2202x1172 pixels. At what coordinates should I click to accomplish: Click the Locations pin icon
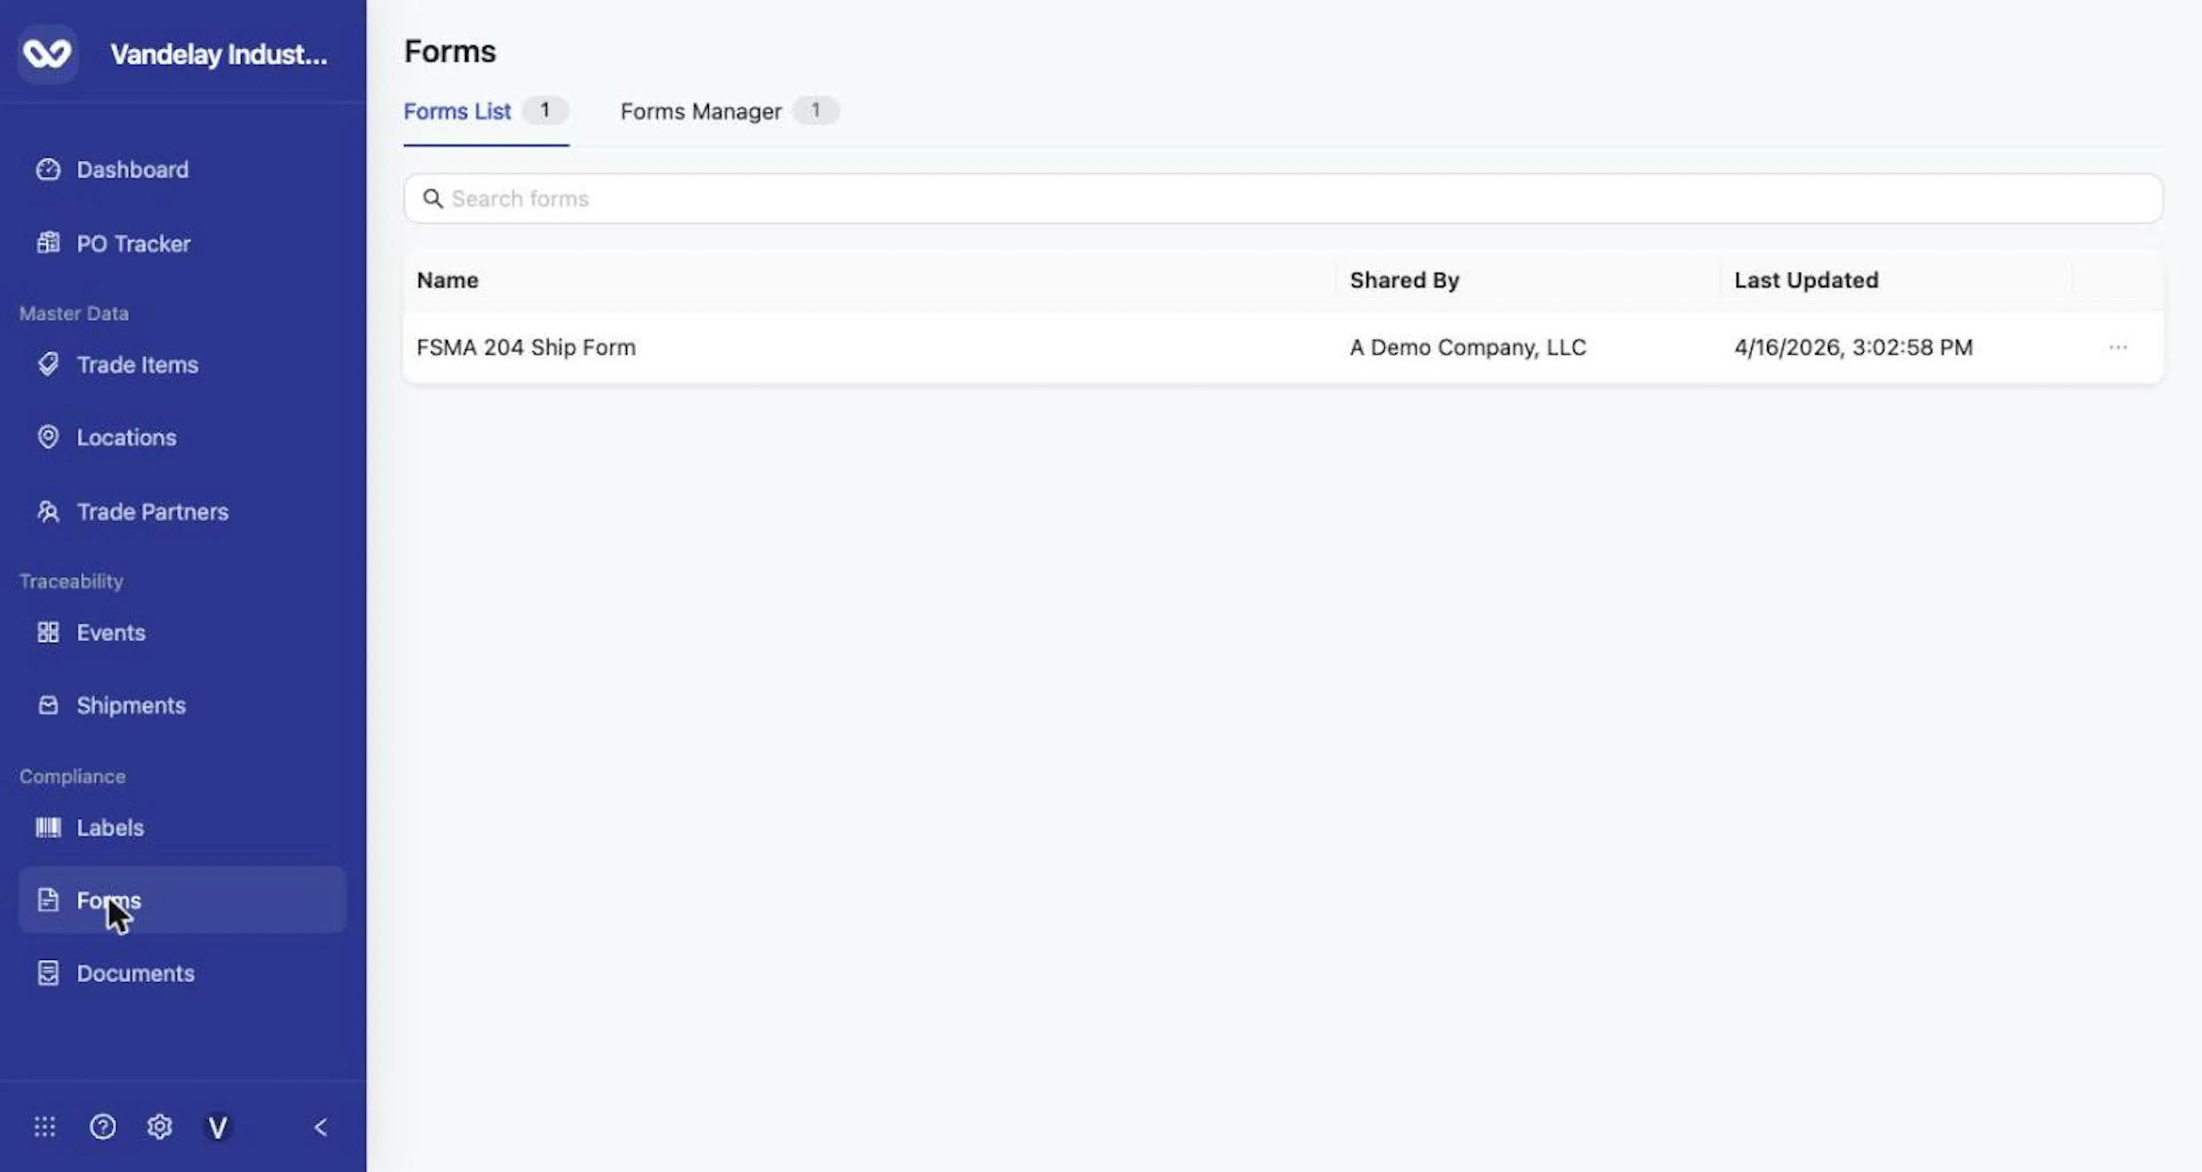[x=49, y=437]
